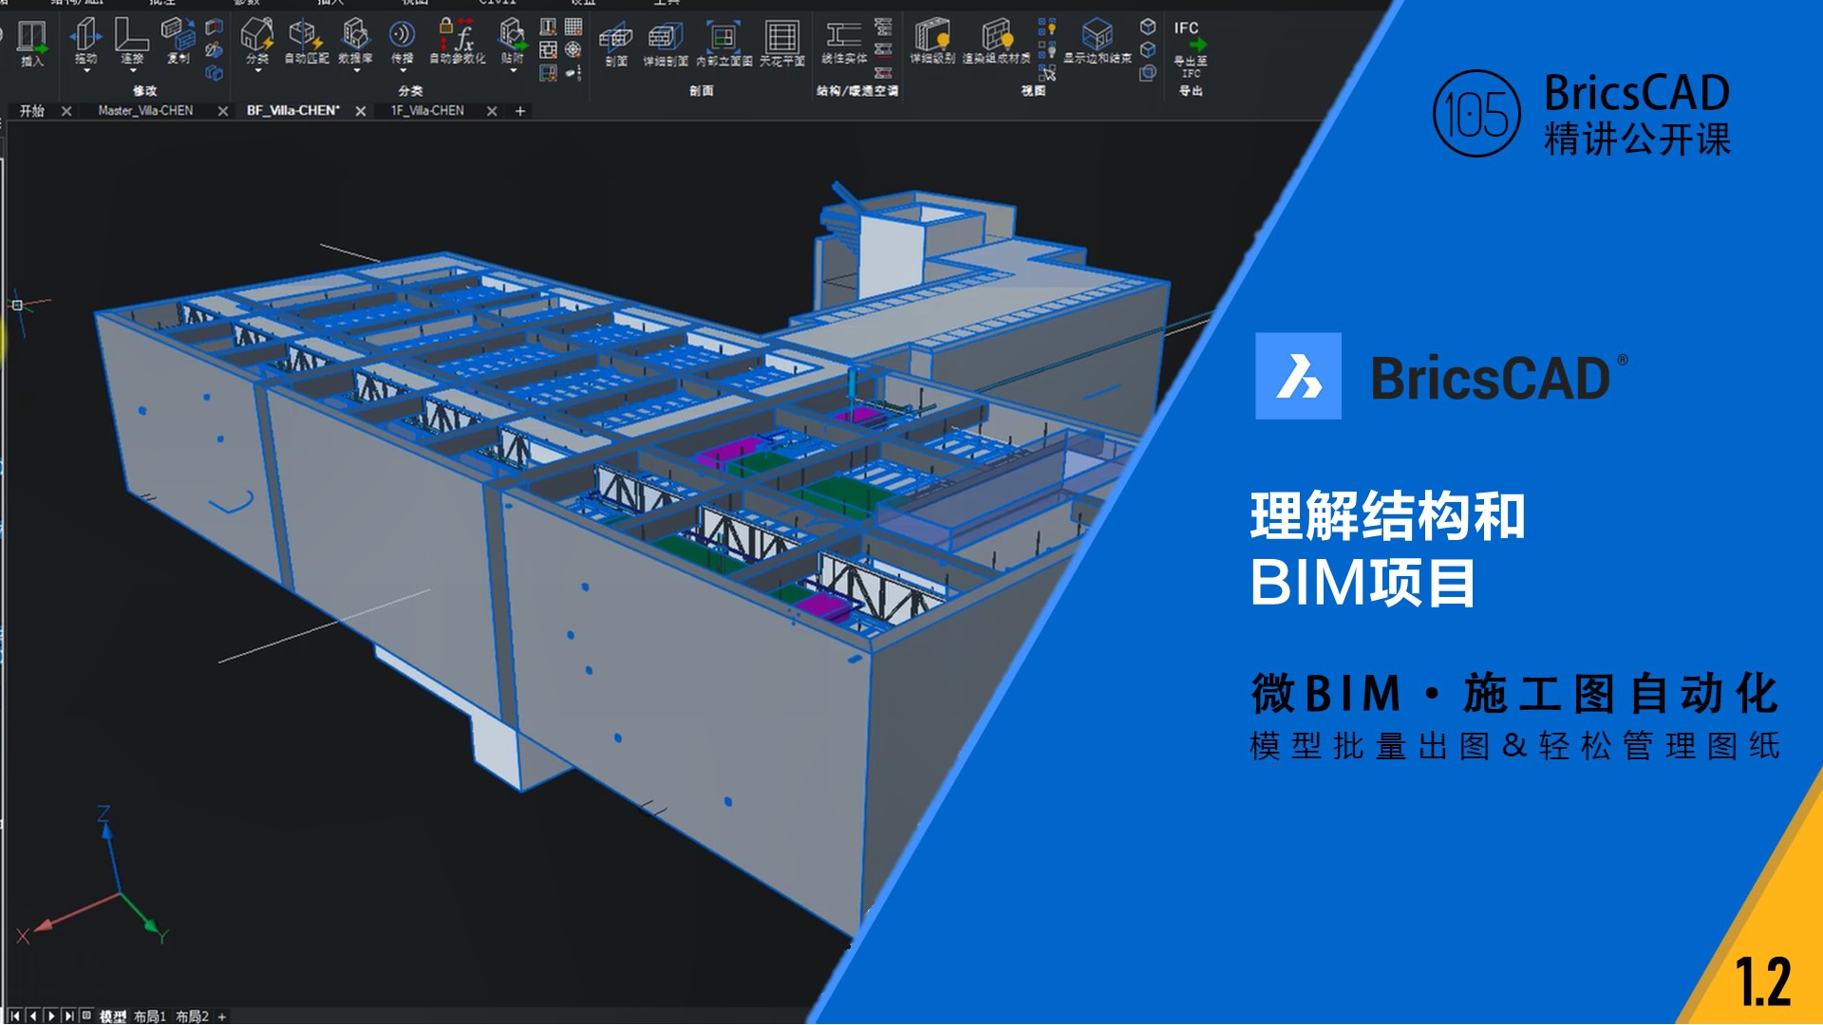Open the 布局1 layout tab
Viewport: 1823px width, 1025px height.
pos(150,1016)
